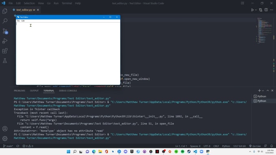The height and width of the screenshot is (155, 276).
Task: Close the text_editor.py tab
Action: 38,10
